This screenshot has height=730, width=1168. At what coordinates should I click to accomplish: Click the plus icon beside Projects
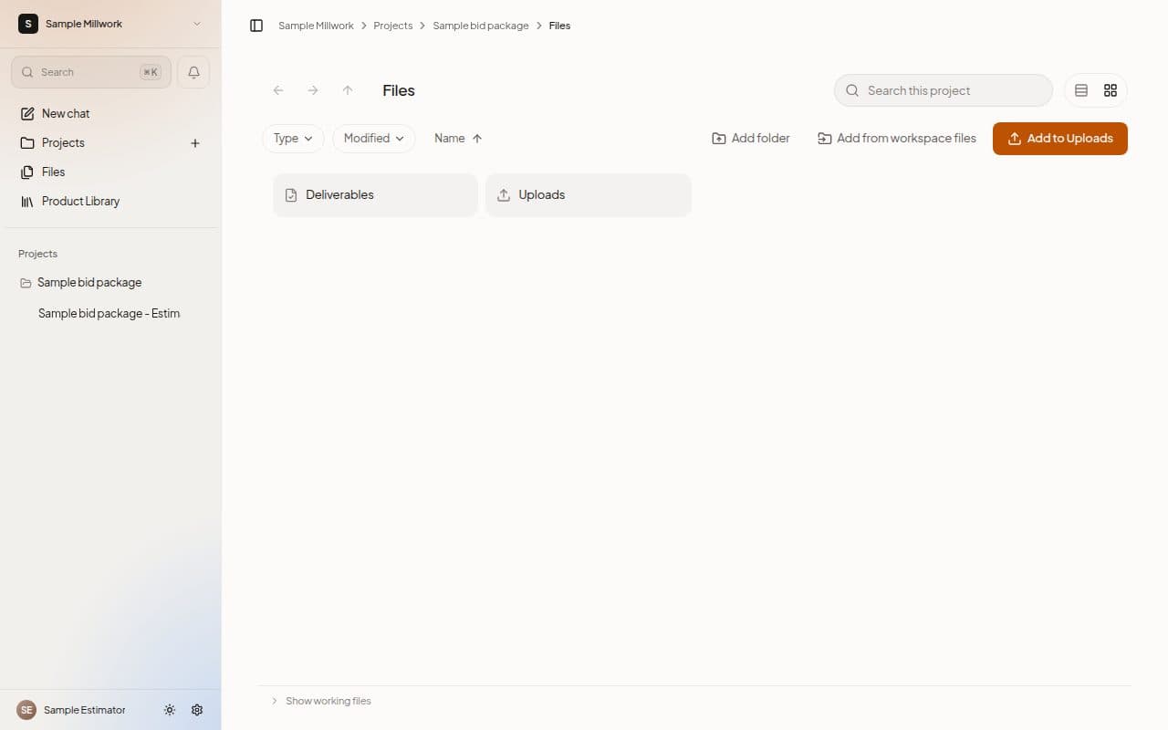(194, 143)
